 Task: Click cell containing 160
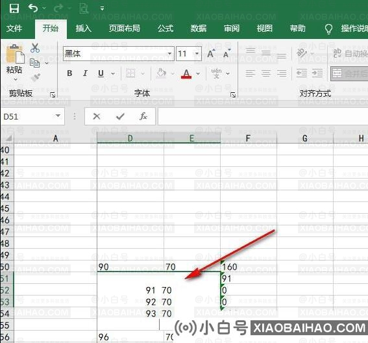249,267
